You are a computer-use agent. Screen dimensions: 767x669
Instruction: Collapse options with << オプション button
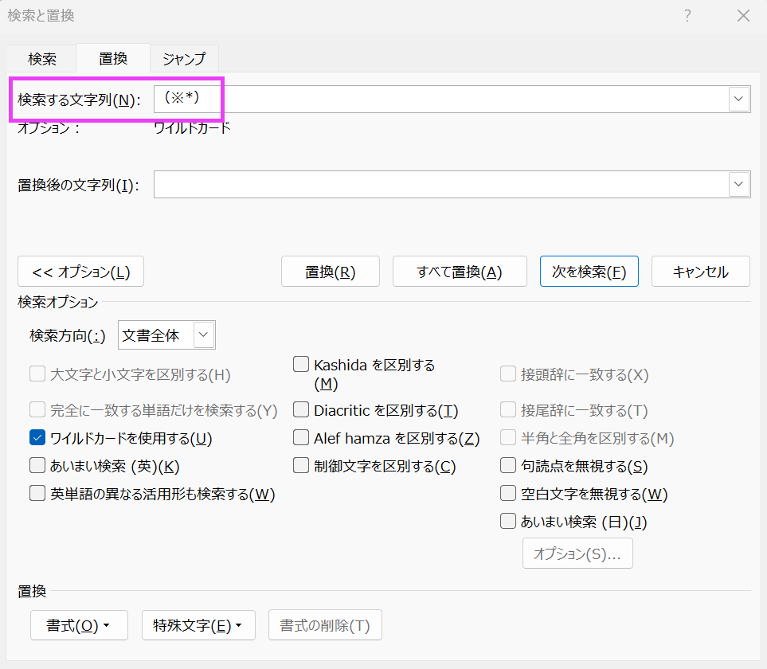tap(81, 272)
